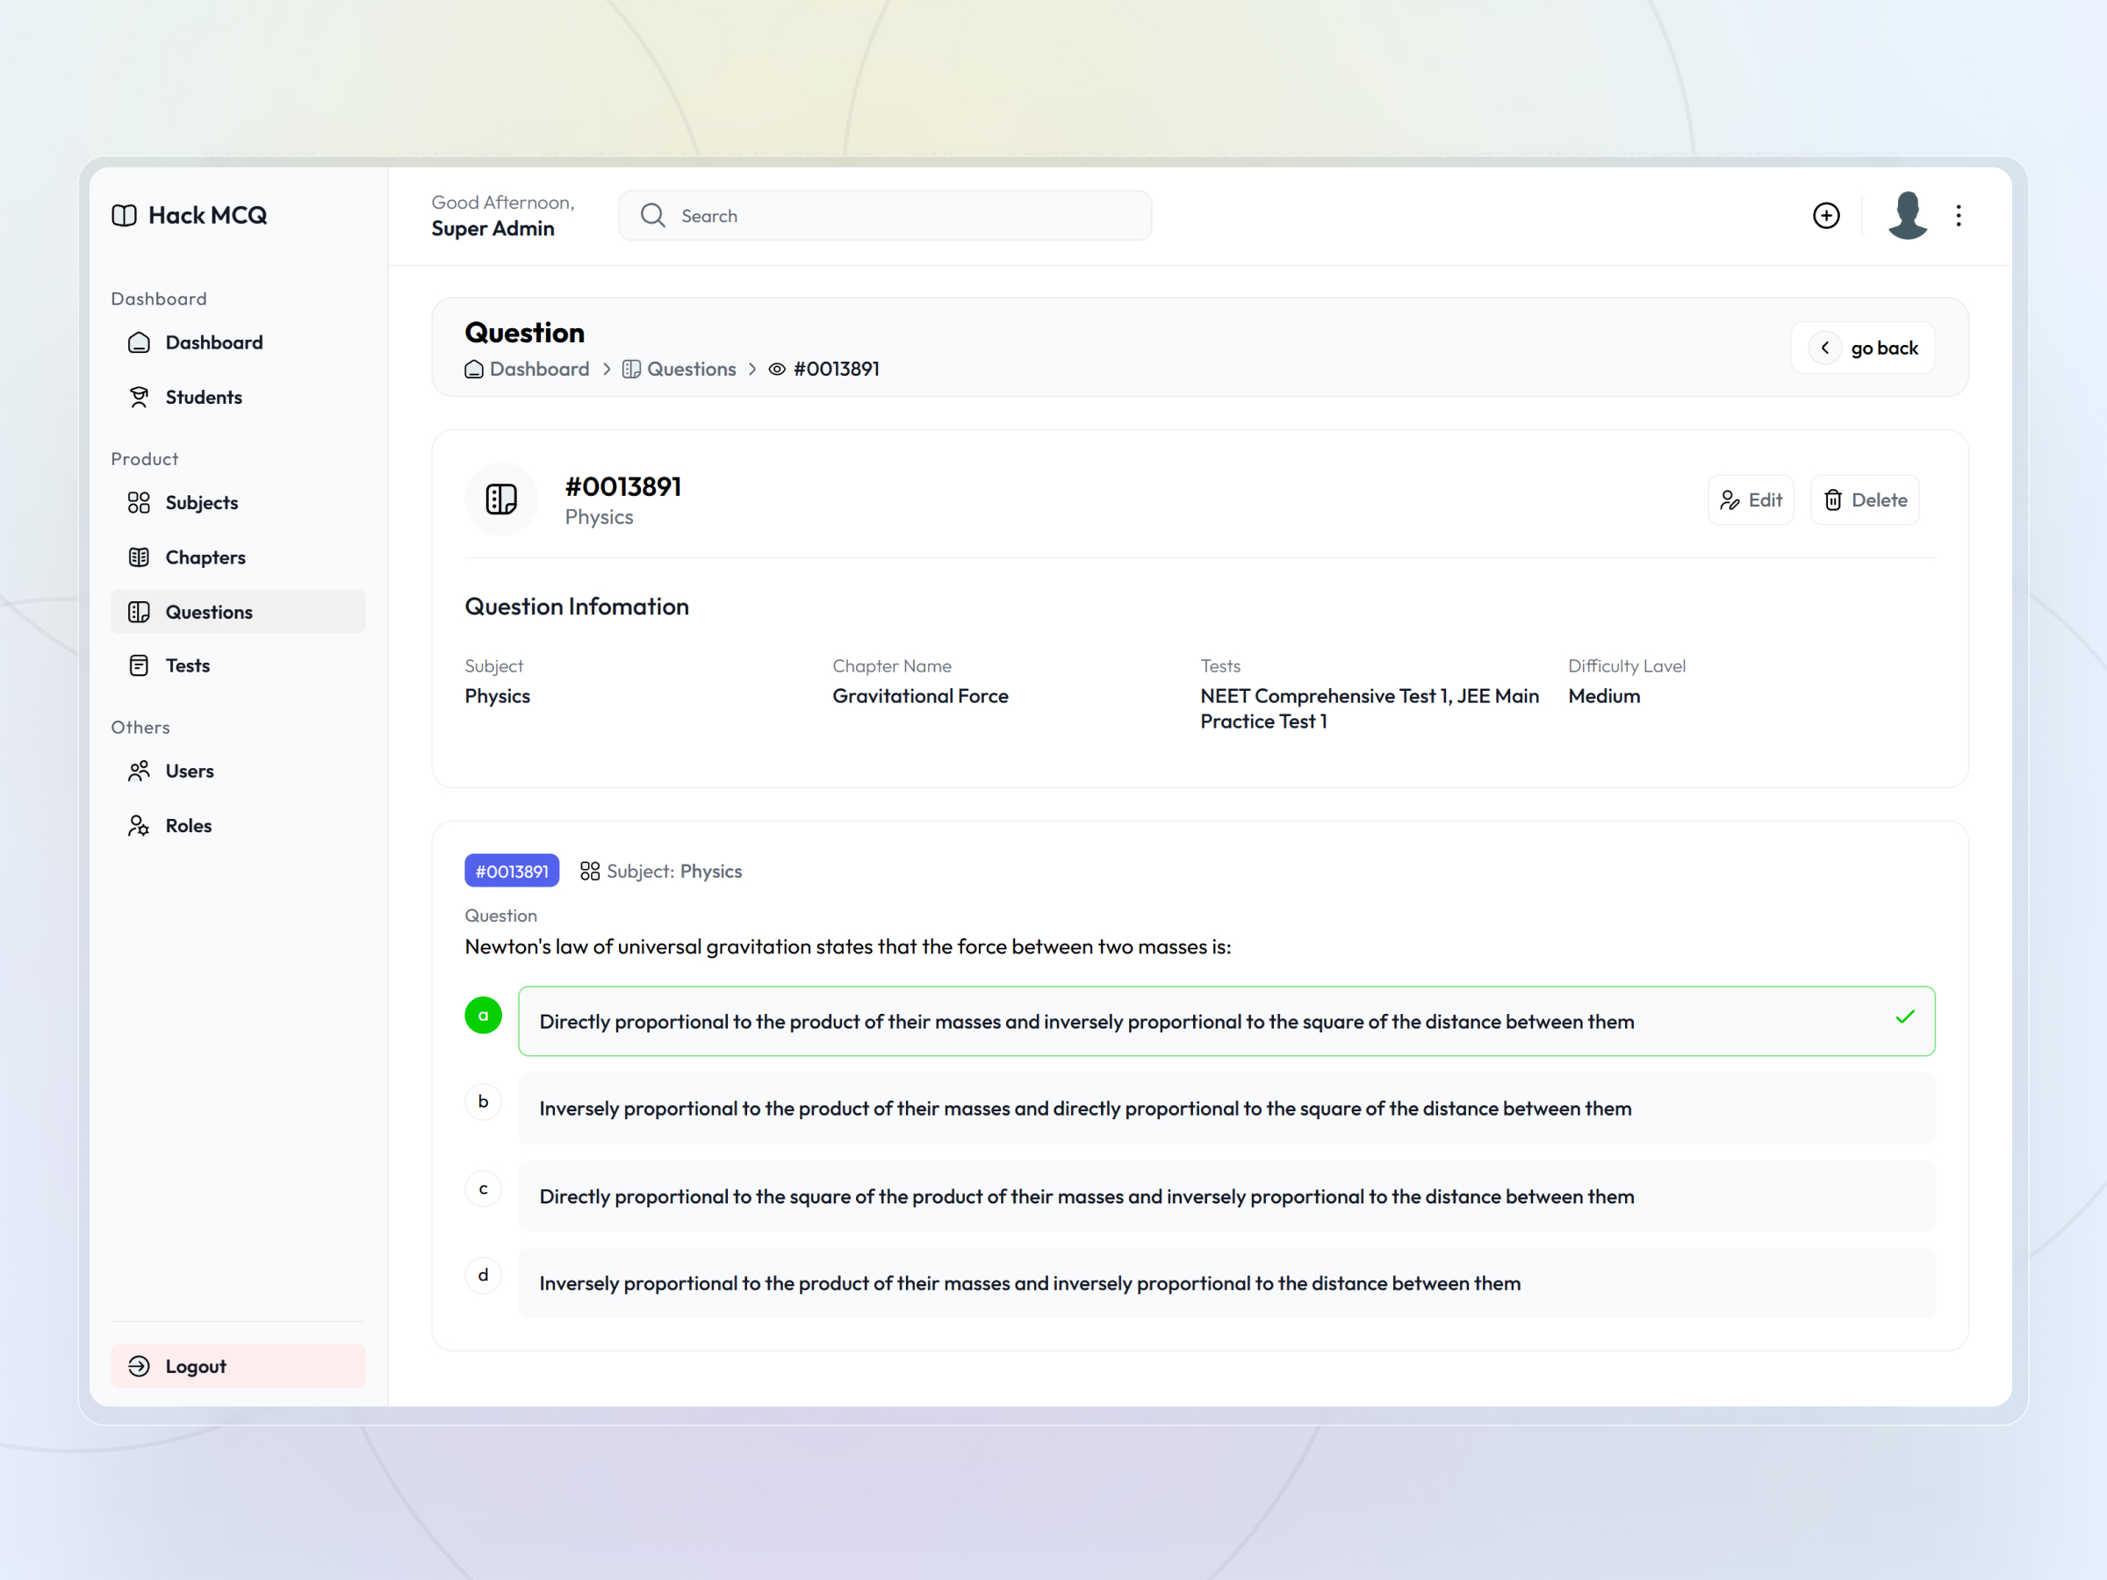Select the Users icon under Others
Viewport: 2107px width, 1580px height.
coord(139,771)
